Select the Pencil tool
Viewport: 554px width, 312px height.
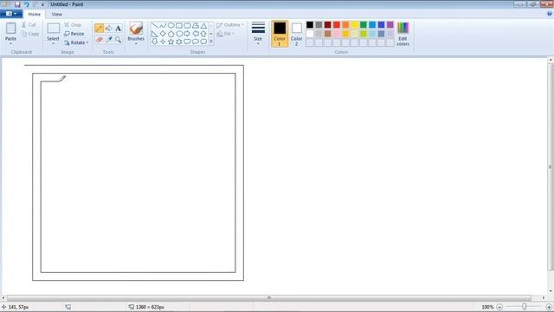[99, 28]
